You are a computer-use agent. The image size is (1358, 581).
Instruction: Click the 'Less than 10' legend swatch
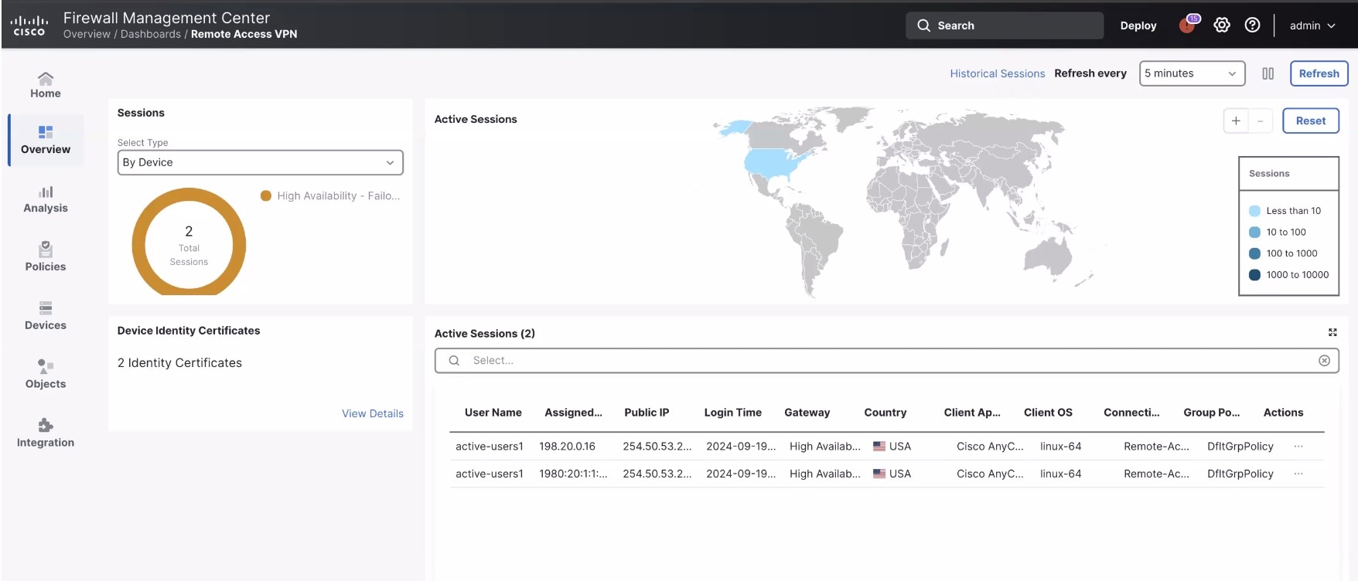[1254, 211]
